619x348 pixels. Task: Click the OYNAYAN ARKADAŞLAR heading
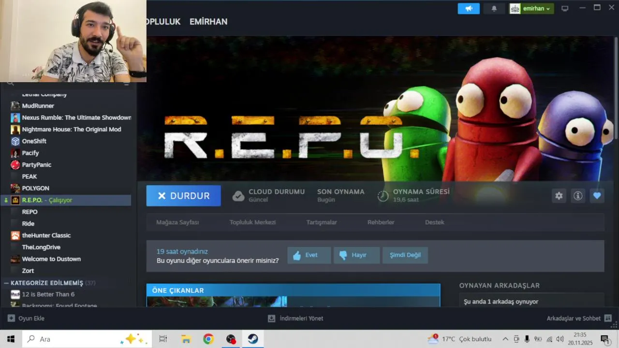[x=500, y=286]
